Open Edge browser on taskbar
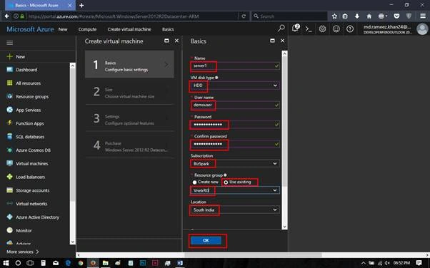The width and height of the screenshot is (430, 268). coord(68,263)
